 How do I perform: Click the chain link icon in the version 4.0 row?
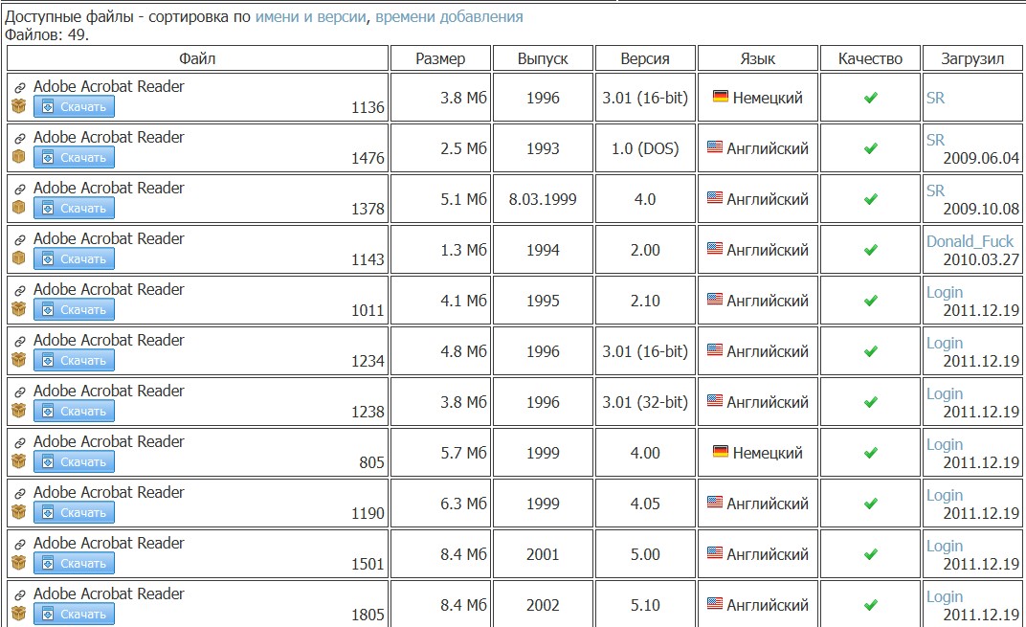20,190
